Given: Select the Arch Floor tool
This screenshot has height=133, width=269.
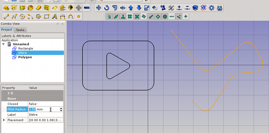Looking at the screenshot, I should pos(22,8).
